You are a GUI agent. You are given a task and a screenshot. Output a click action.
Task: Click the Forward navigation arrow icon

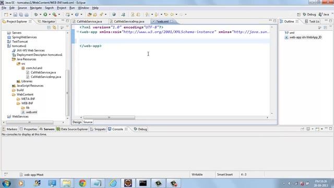pyautogui.click(x=181, y=15)
